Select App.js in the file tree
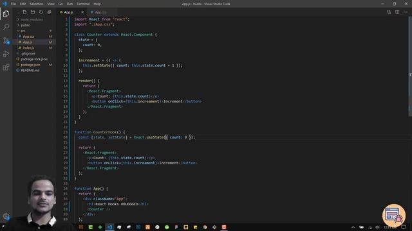The image size is (412, 231). pyautogui.click(x=28, y=42)
